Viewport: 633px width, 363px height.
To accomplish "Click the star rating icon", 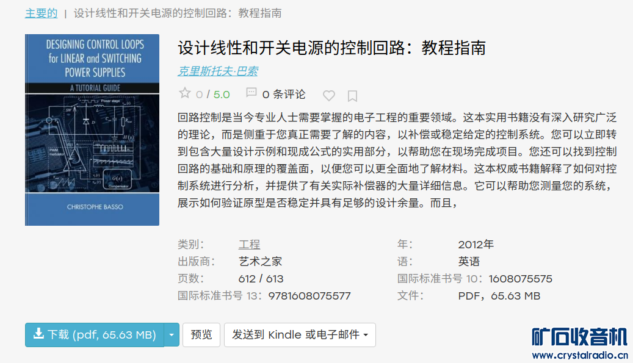I will pos(184,93).
